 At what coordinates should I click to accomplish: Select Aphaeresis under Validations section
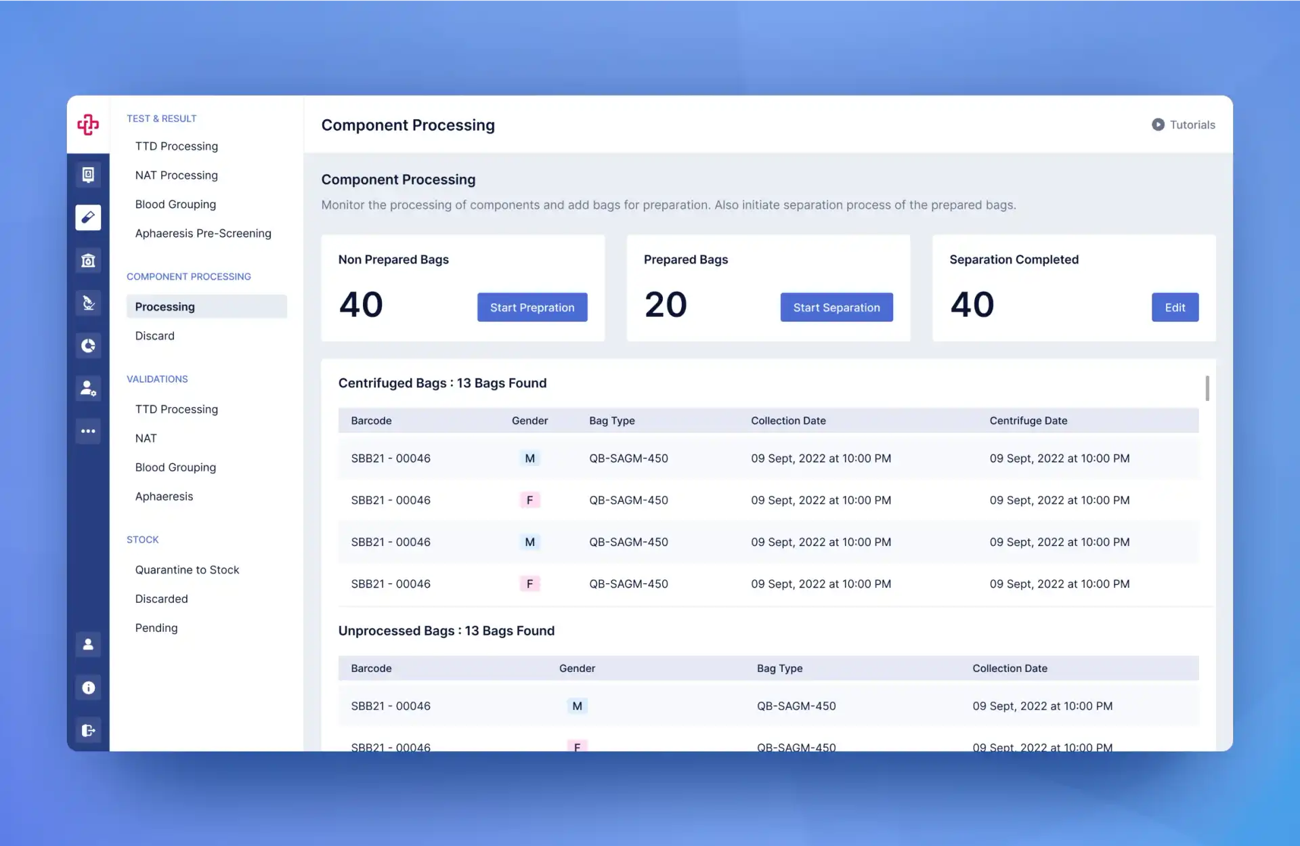tap(164, 494)
